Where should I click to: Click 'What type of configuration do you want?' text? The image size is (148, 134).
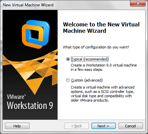click(96, 47)
